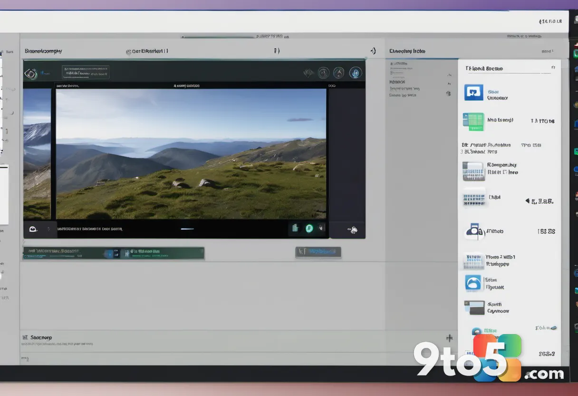Select the document icon below the photo
The height and width of the screenshot is (396, 578).
(295, 228)
